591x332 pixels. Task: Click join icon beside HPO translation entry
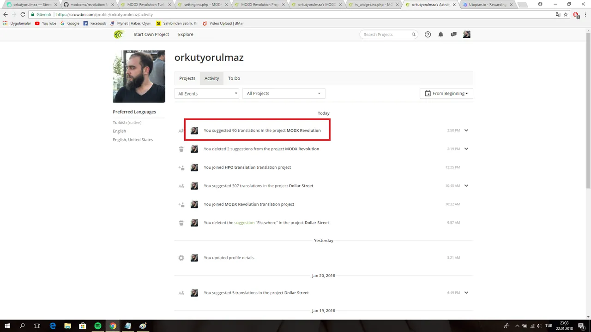181,167
